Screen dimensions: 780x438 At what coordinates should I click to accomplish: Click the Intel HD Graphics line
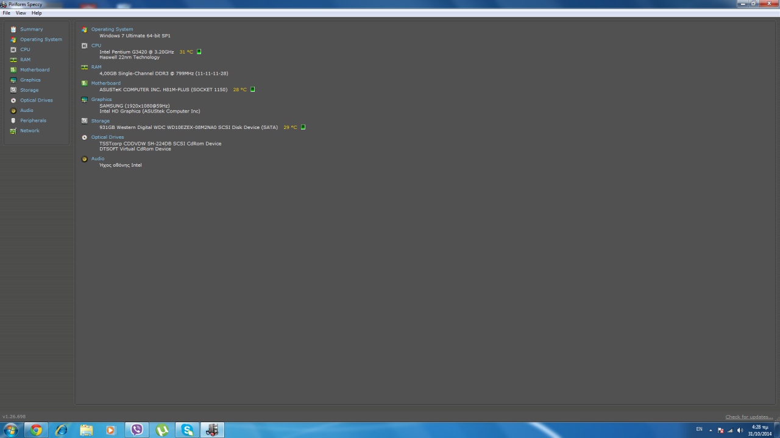[x=150, y=111]
